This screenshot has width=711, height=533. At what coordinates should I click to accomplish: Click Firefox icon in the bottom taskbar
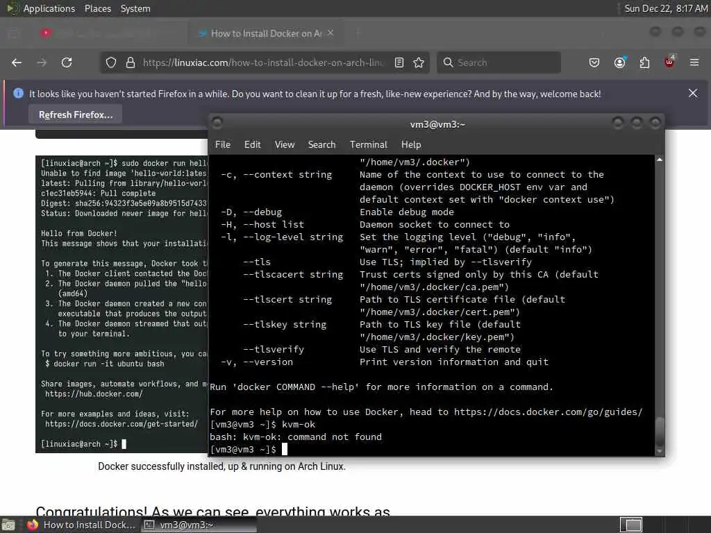tap(32, 525)
